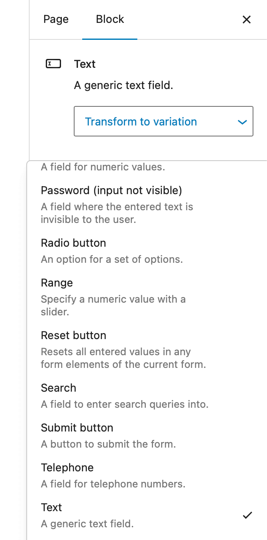Transform the field to Reset button
This screenshot has height=540, width=267.
[73, 335]
